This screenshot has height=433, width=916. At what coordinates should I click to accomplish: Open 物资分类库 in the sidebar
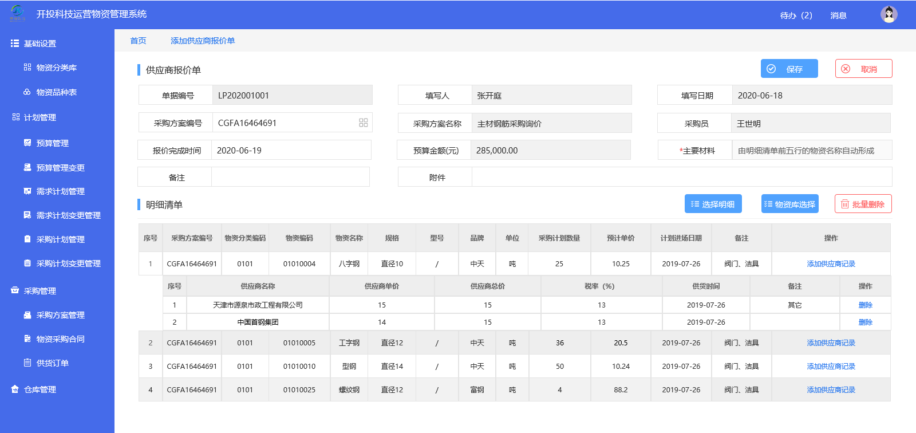pos(57,68)
